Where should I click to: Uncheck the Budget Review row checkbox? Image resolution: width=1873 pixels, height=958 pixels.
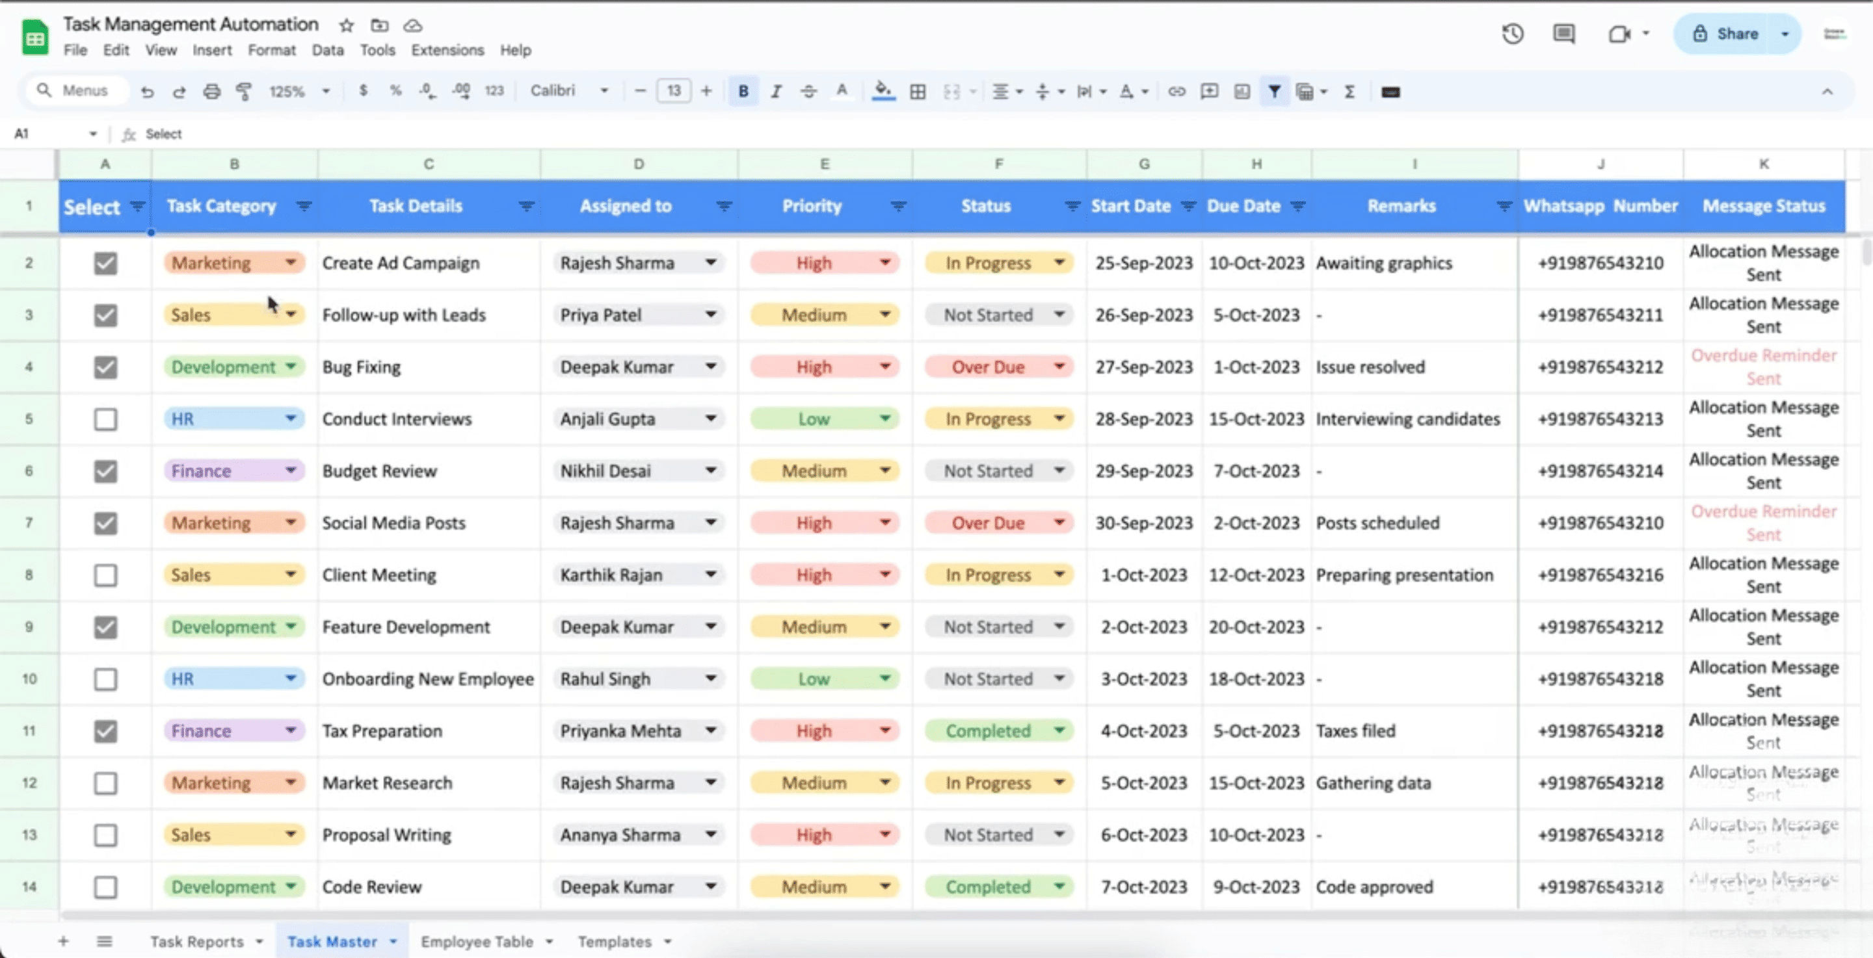tap(105, 471)
